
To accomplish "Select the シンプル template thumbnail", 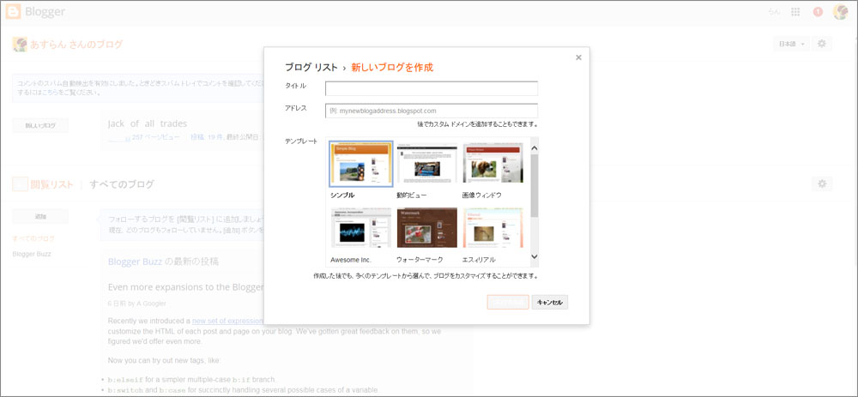I will point(361,164).
